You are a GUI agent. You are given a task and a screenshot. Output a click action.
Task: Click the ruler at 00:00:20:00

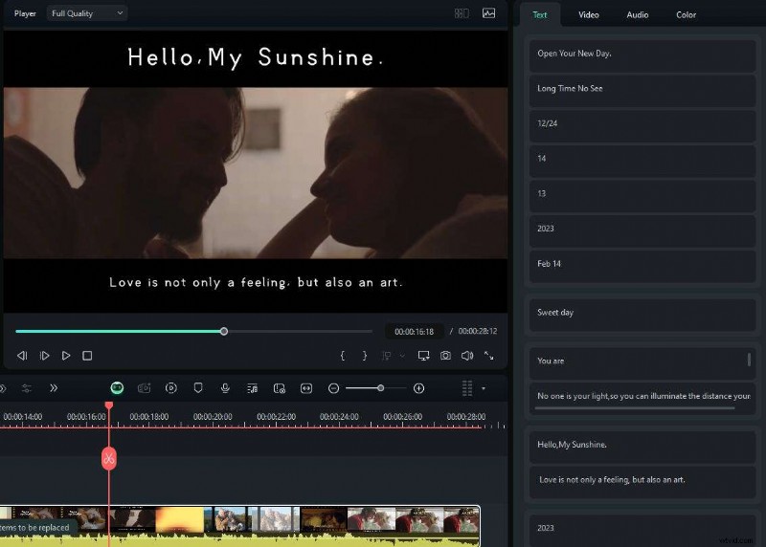point(213,417)
